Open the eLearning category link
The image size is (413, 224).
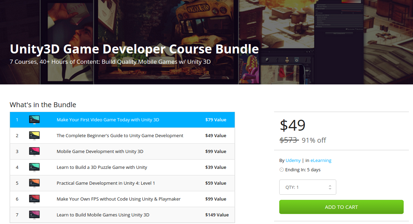(321, 161)
